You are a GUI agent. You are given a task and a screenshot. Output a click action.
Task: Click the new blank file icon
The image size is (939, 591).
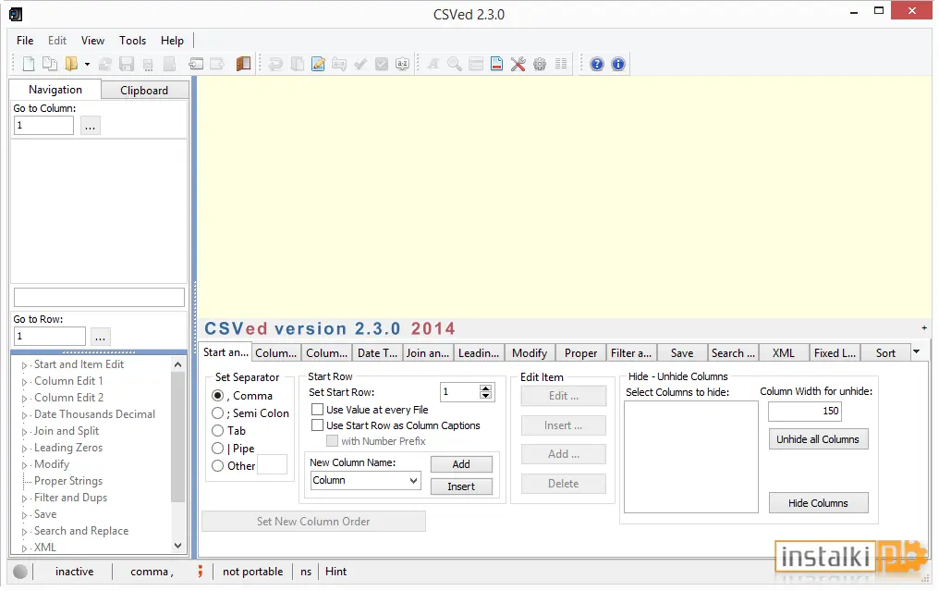(28, 64)
